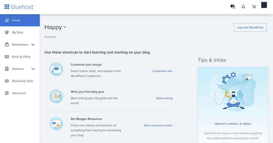This screenshot has width=273, height=143.
Task: Click the Advanced sliders icon
Action: 7,93
